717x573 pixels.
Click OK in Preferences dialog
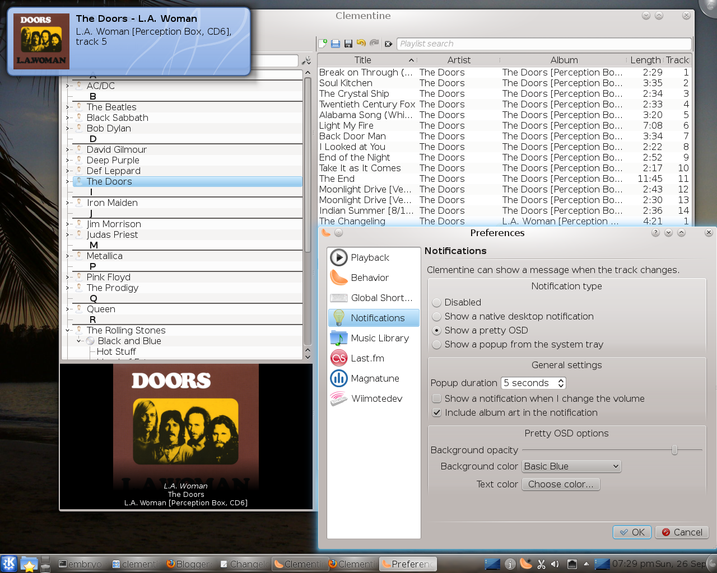click(632, 532)
